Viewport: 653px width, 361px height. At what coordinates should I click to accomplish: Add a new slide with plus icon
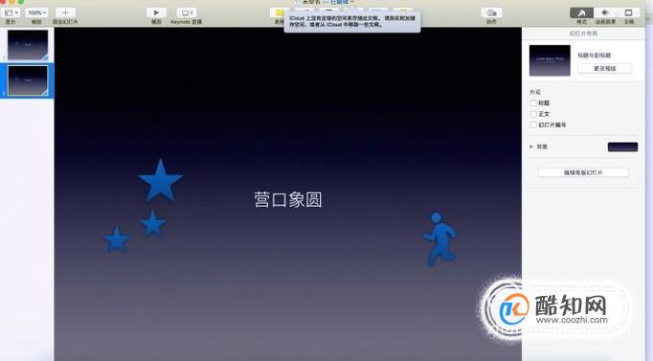[x=65, y=12]
